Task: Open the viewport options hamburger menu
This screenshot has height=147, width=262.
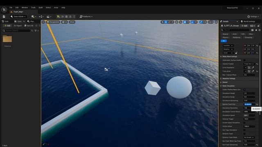Action: tap(43, 22)
